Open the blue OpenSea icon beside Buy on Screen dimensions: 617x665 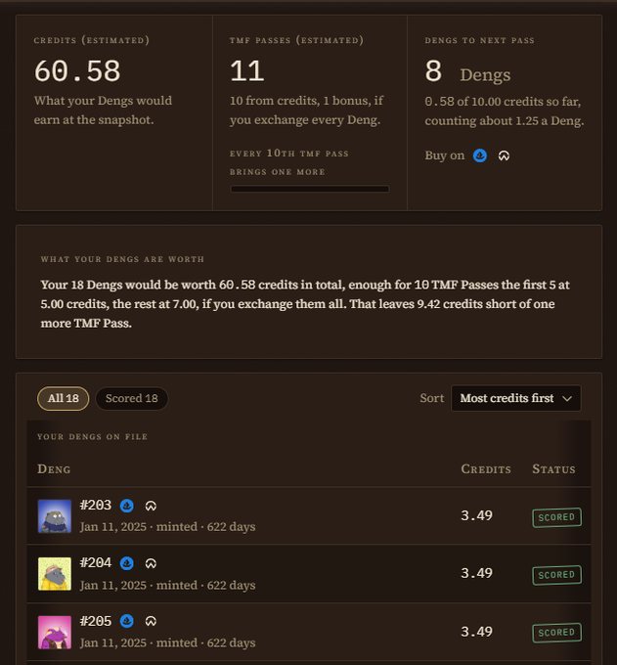[479, 155]
